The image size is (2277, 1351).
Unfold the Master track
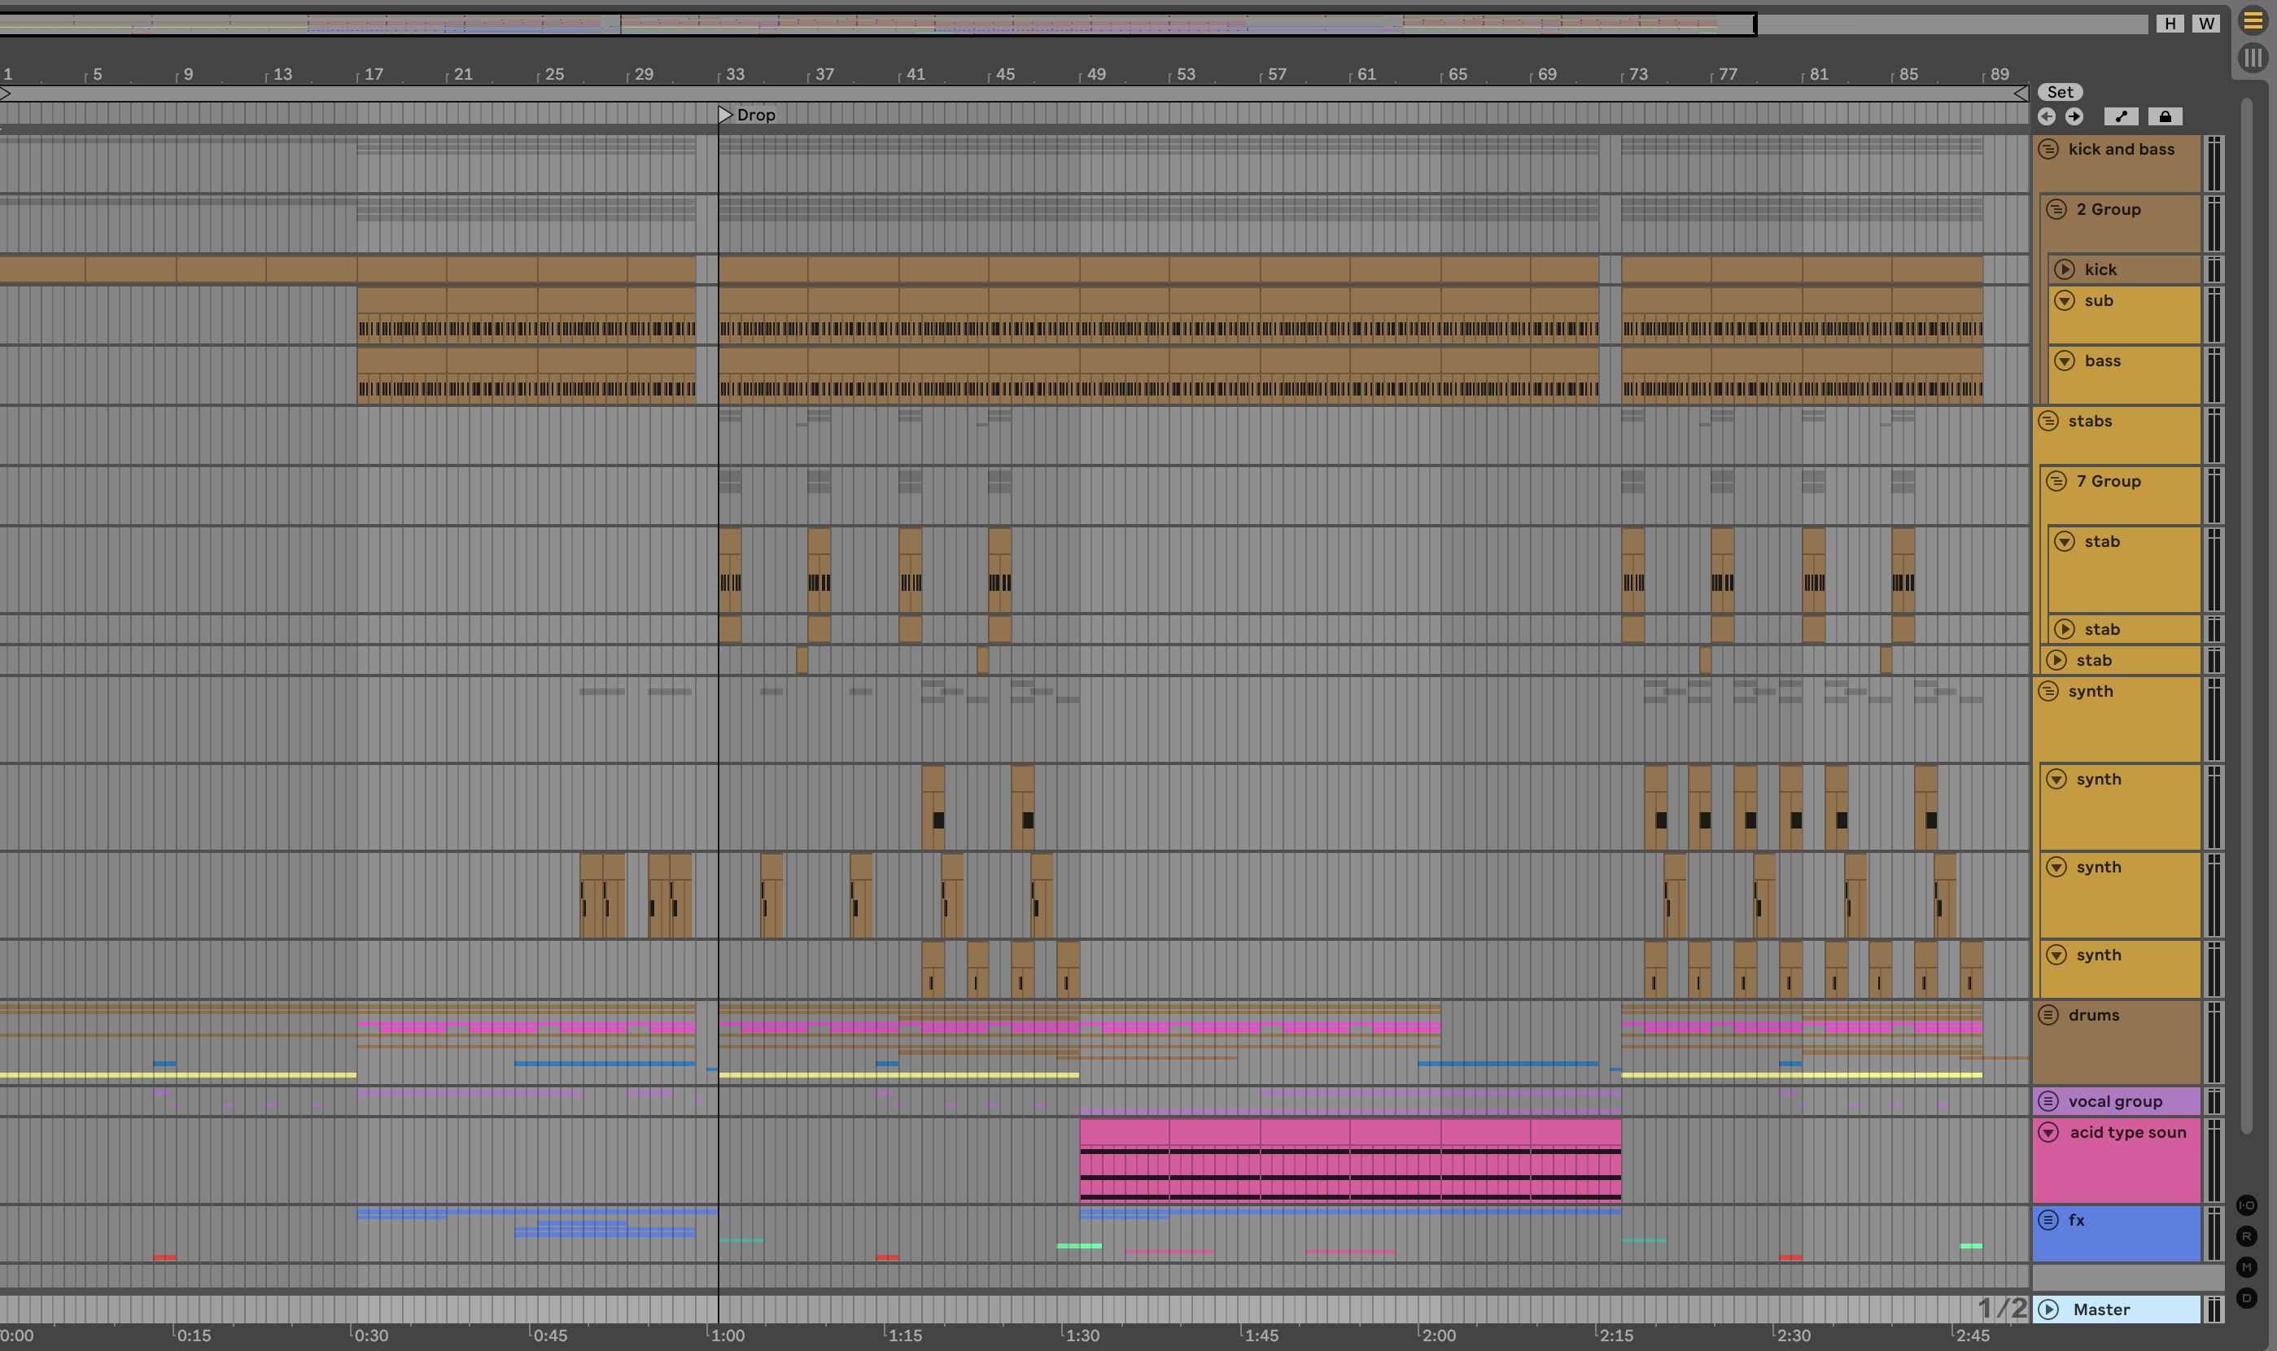[x=2048, y=1310]
